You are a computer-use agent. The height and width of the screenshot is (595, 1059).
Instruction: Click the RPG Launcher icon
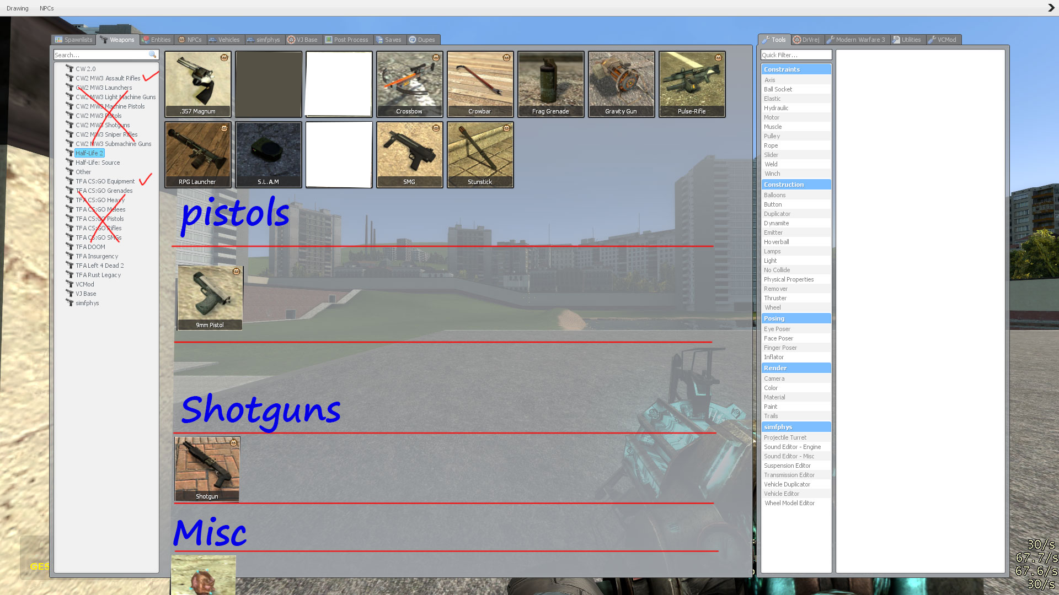click(x=197, y=155)
